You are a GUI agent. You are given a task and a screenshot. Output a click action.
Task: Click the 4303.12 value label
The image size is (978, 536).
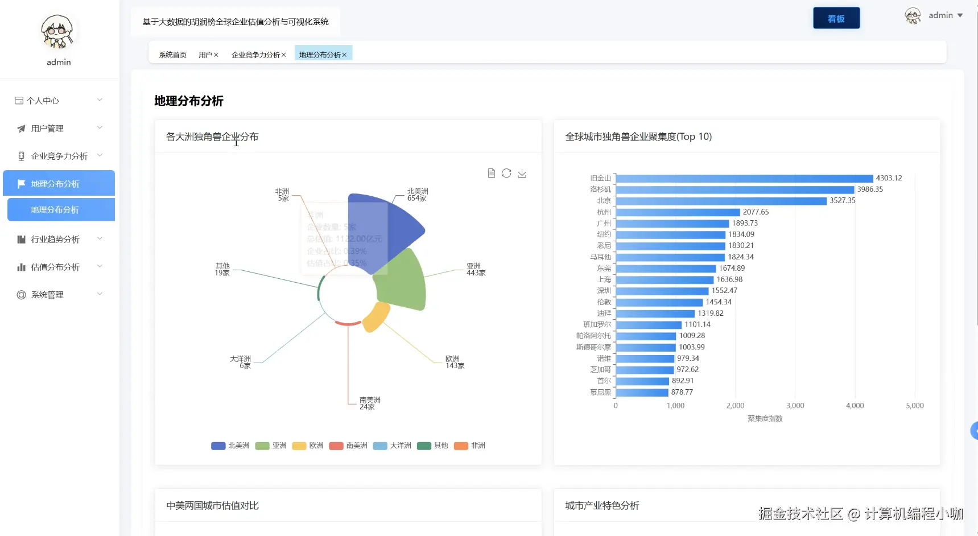889,178
